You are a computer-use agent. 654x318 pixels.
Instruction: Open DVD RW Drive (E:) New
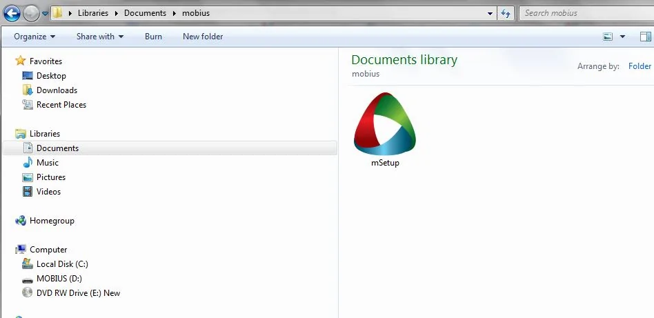[79, 293]
